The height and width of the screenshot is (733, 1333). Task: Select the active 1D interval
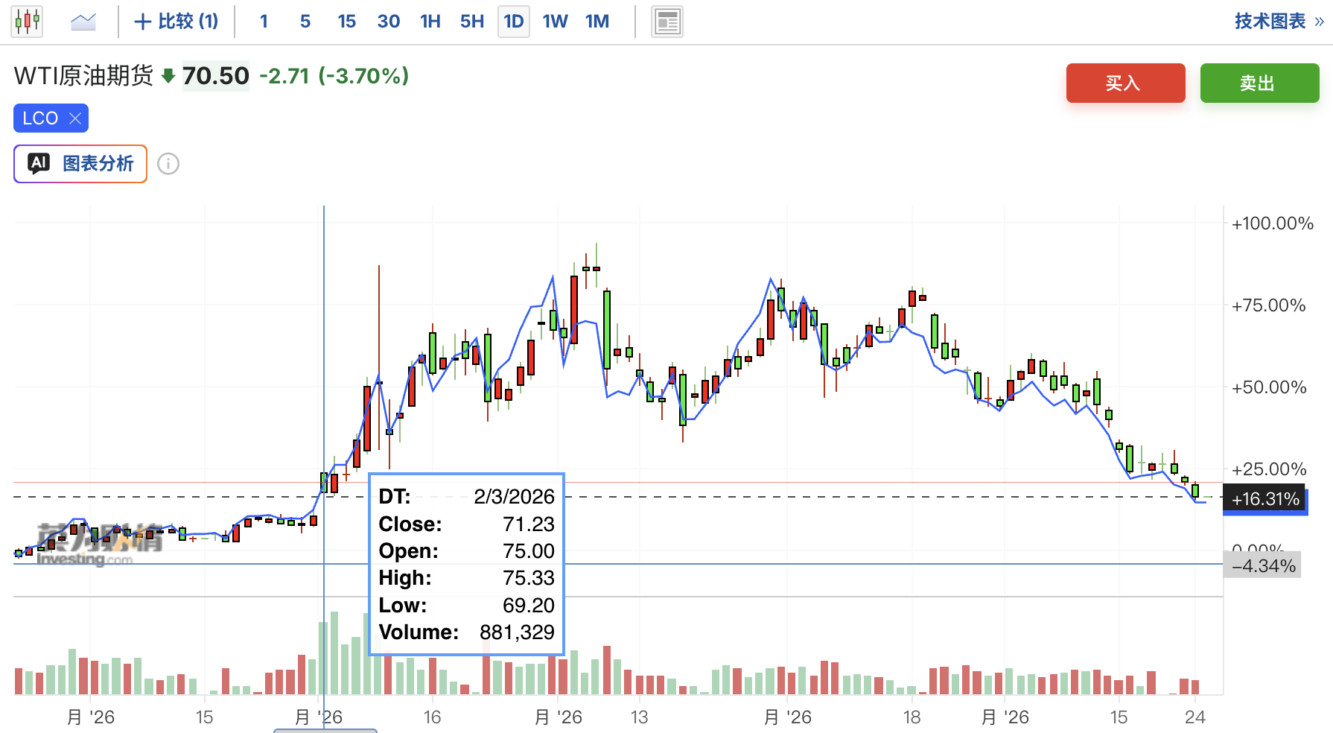coord(514,22)
